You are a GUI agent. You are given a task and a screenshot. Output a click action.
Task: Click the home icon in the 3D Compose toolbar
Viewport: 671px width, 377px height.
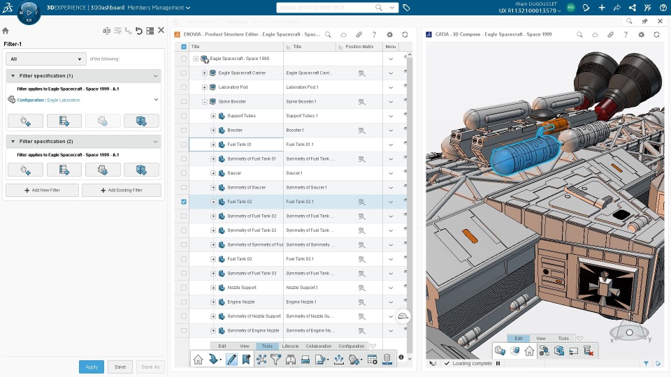529,350
